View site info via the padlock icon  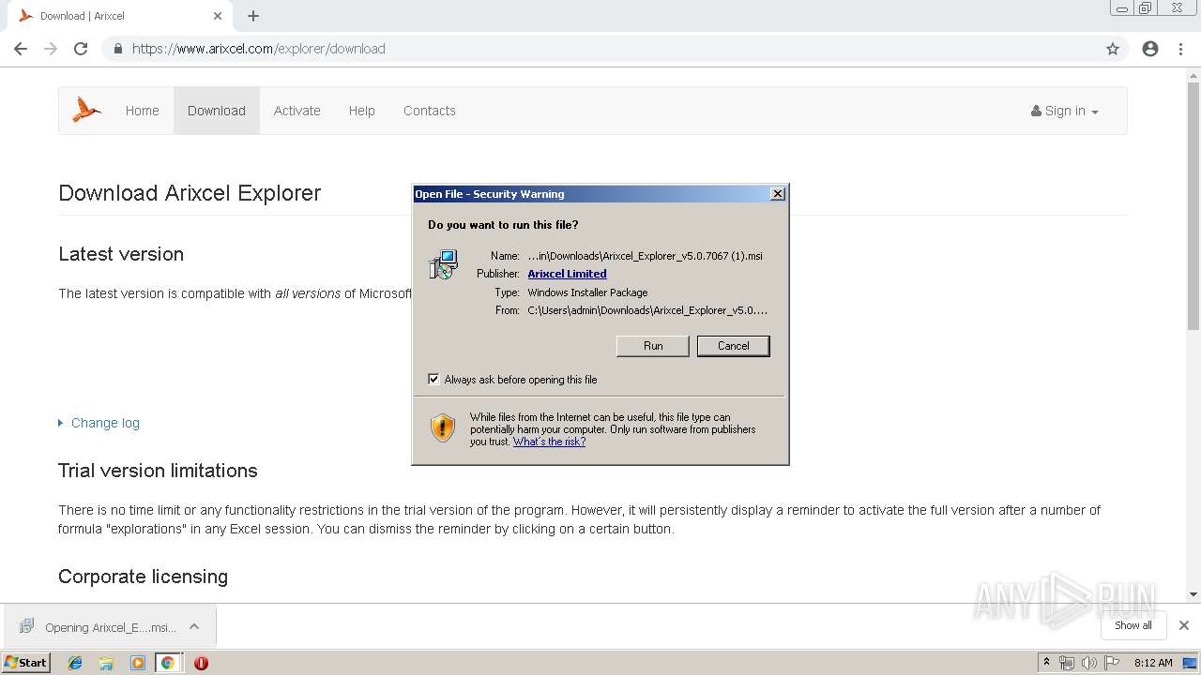tap(117, 49)
